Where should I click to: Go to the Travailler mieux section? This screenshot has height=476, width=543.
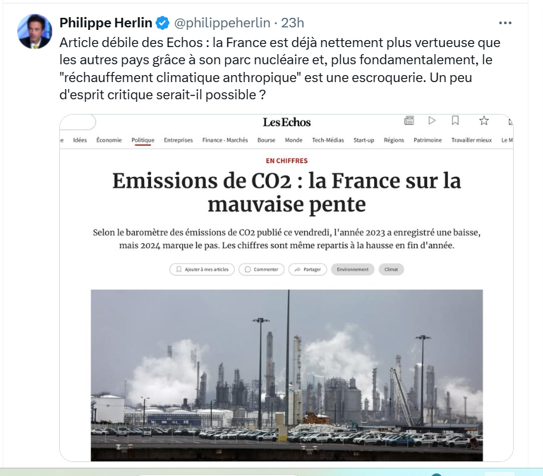pos(472,140)
